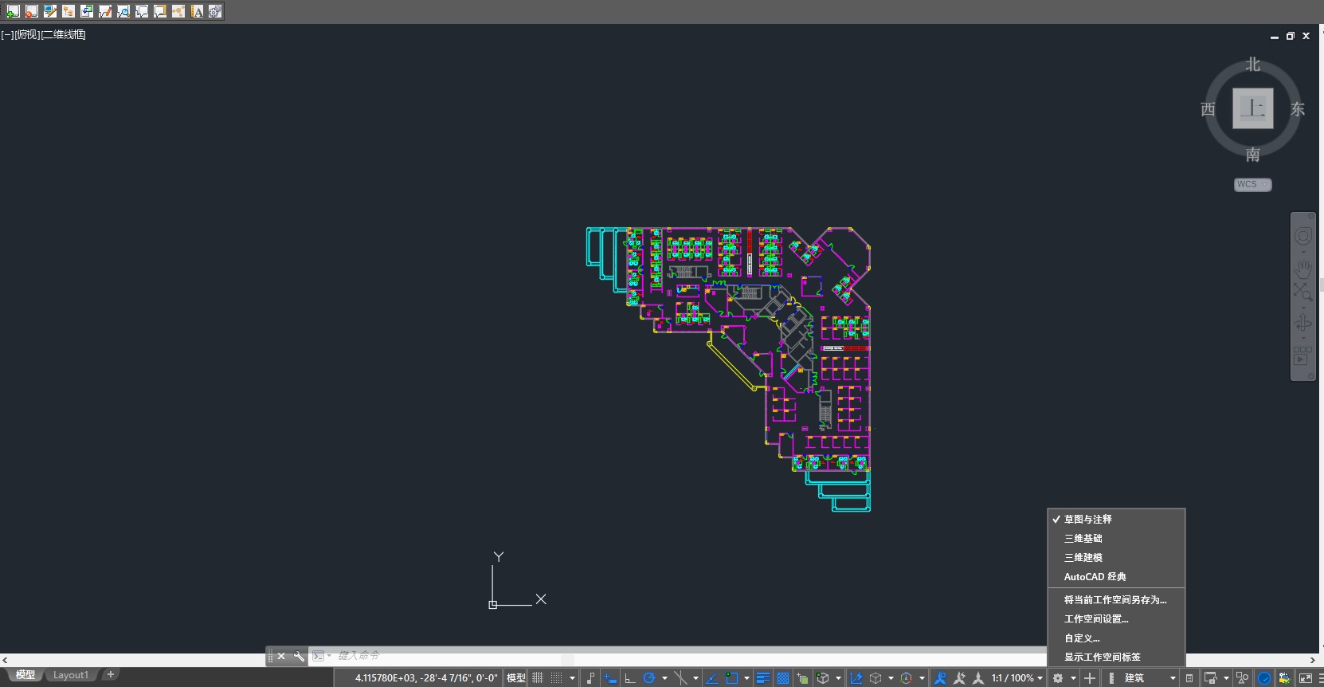Open command line customize wrench icon

(299, 656)
